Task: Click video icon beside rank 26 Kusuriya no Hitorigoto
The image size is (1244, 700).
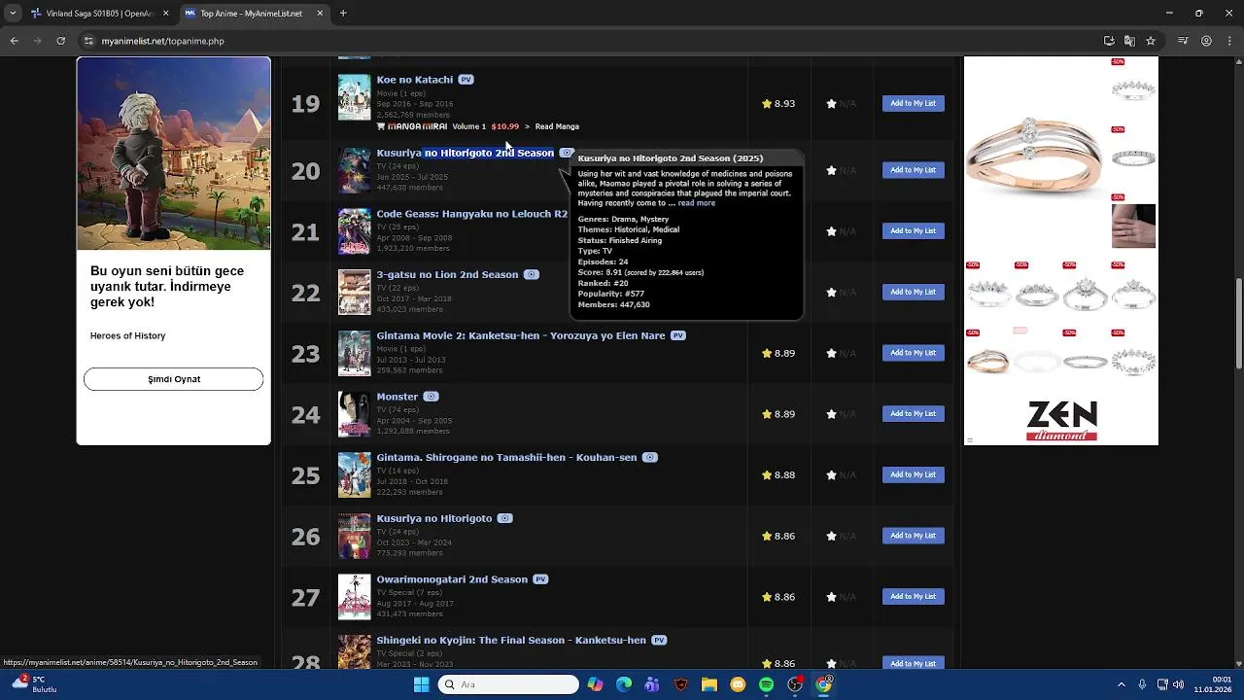Action: (x=504, y=519)
